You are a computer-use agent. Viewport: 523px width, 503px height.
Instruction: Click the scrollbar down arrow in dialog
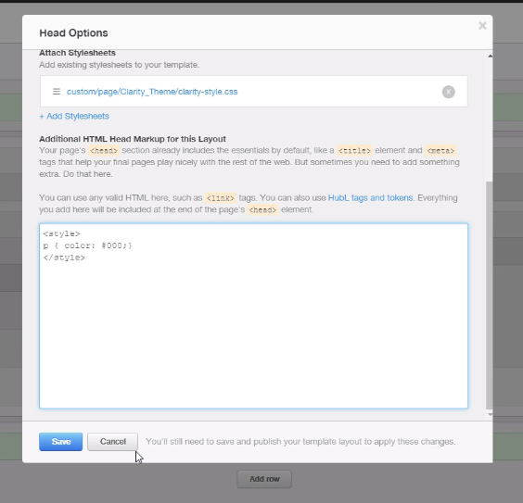(x=490, y=414)
